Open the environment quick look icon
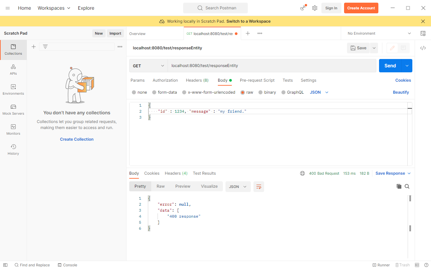431x269 pixels. (423, 33)
